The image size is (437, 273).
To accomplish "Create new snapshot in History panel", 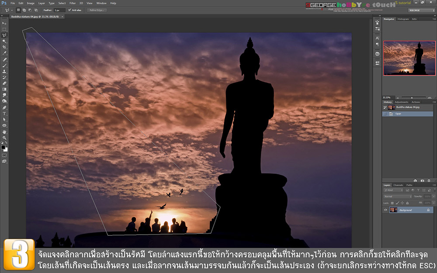I will tap(423, 180).
